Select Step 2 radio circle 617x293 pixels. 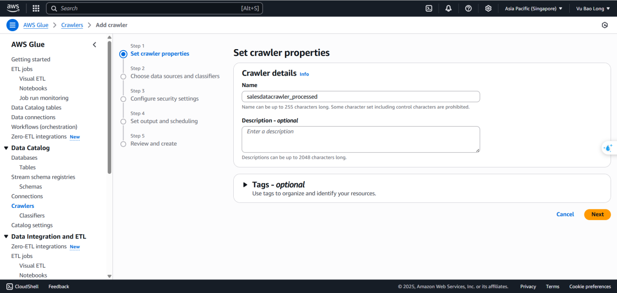click(123, 76)
